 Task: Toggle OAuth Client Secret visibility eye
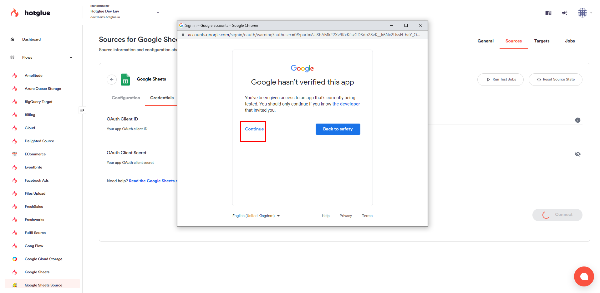pyautogui.click(x=578, y=154)
